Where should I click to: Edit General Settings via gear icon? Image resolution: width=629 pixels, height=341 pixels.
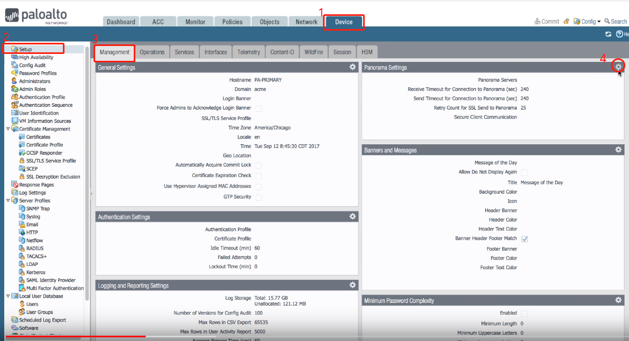click(353, 67)
